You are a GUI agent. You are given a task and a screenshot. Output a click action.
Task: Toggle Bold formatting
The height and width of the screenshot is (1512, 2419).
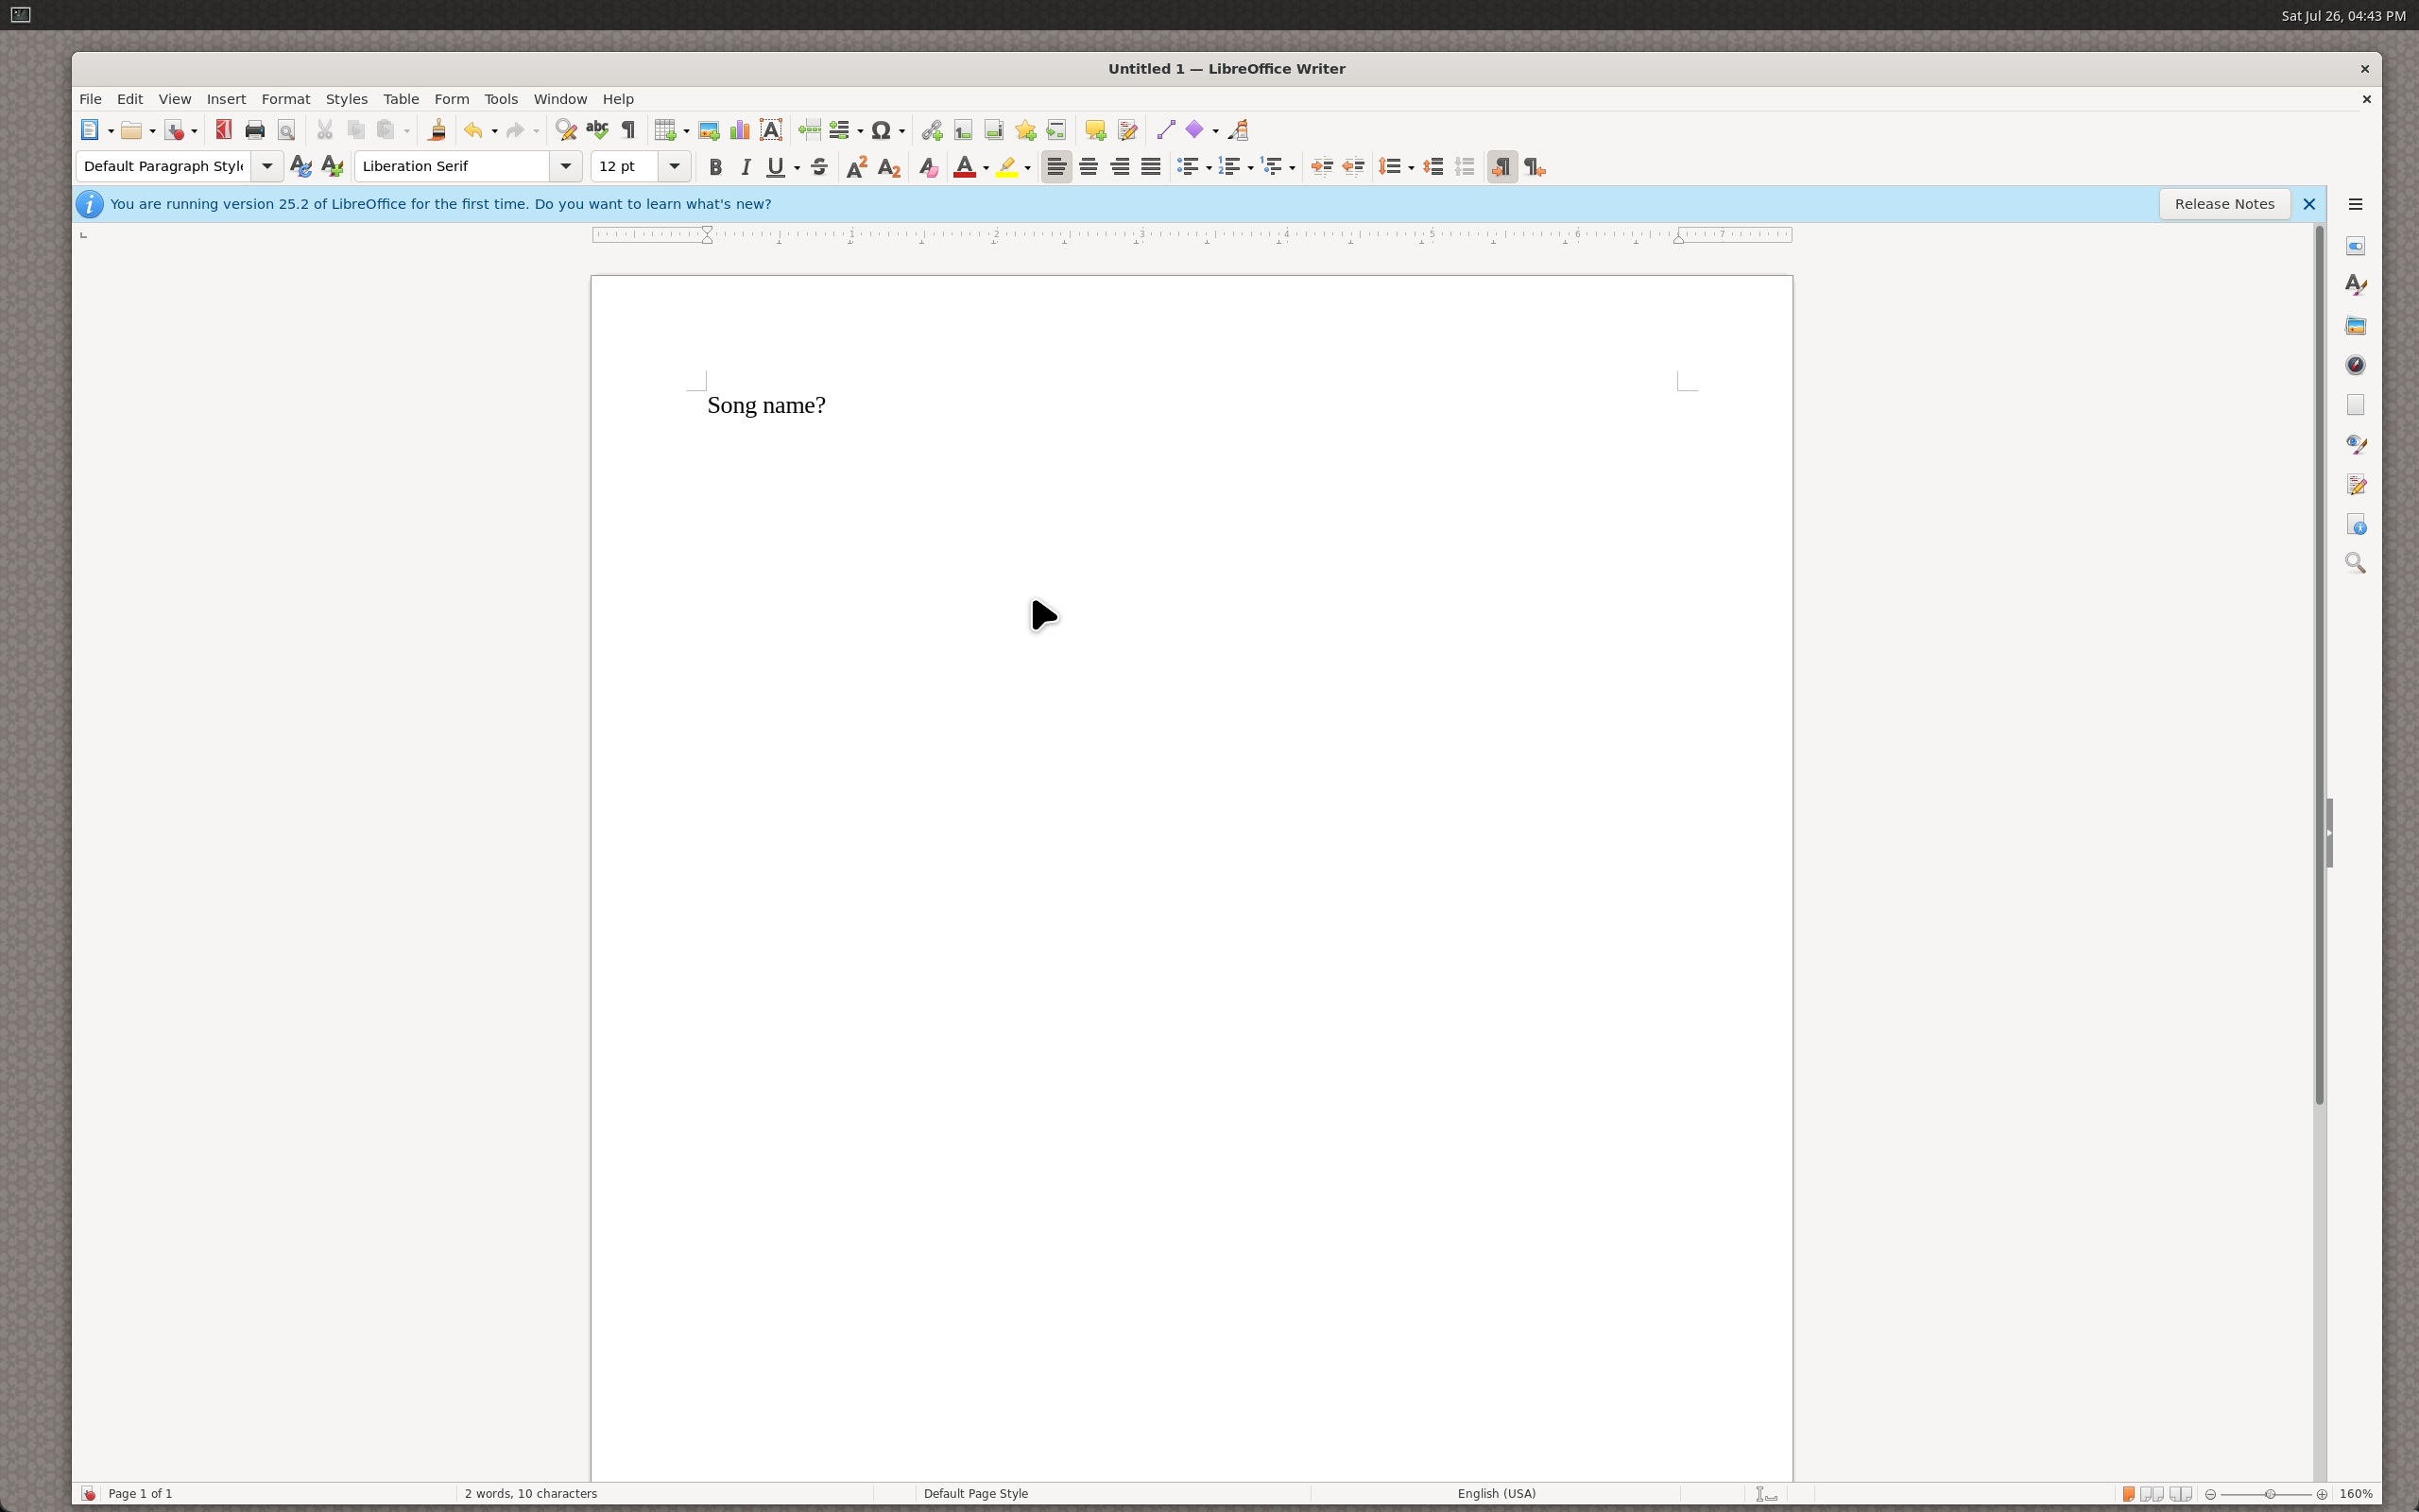point(714,167)
